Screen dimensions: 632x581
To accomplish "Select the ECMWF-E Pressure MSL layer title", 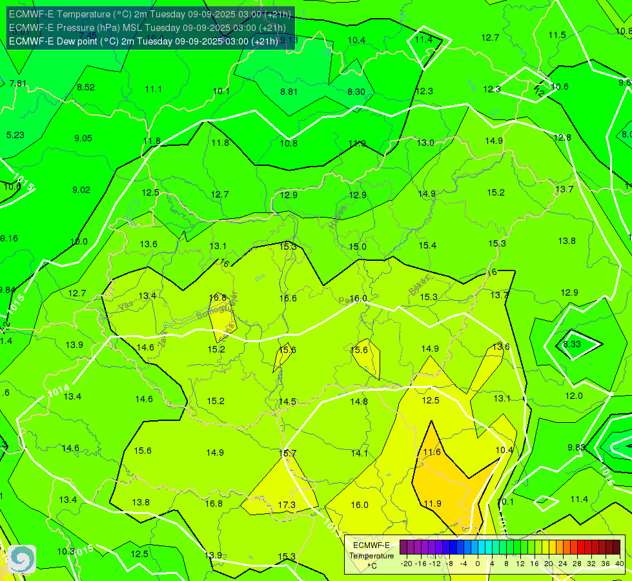I will [x=148, y=28].
